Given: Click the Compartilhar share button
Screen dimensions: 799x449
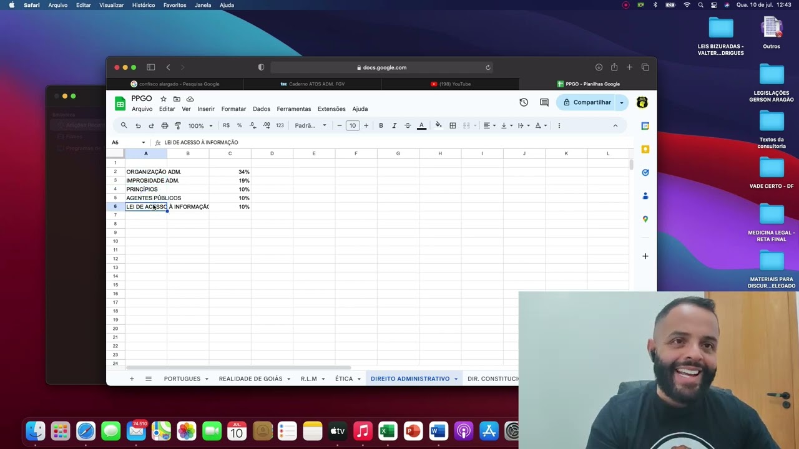Looking at the screenshot, I should tap(587, 102).
